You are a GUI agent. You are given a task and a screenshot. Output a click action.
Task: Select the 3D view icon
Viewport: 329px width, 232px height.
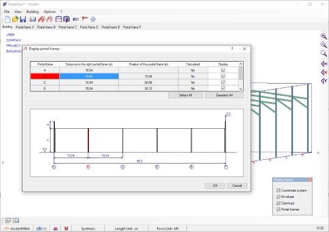[x=324, y=63]
